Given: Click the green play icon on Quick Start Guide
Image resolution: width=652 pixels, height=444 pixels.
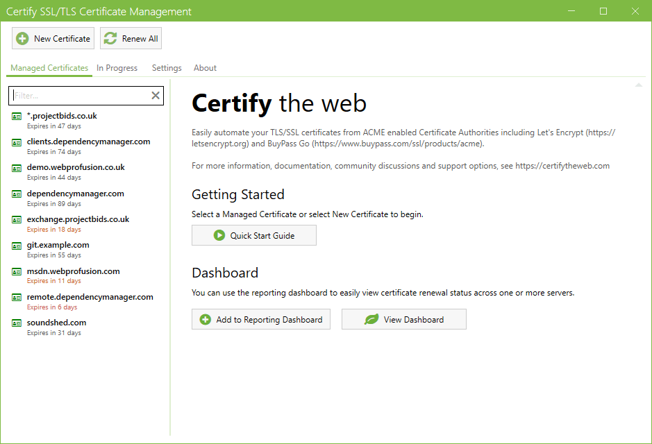Looking at the screenshot, I should pos(219,236).
